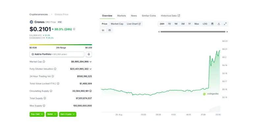Open the Overview tab
This screenshot has width=258, height=128.
tap(107, 16)
